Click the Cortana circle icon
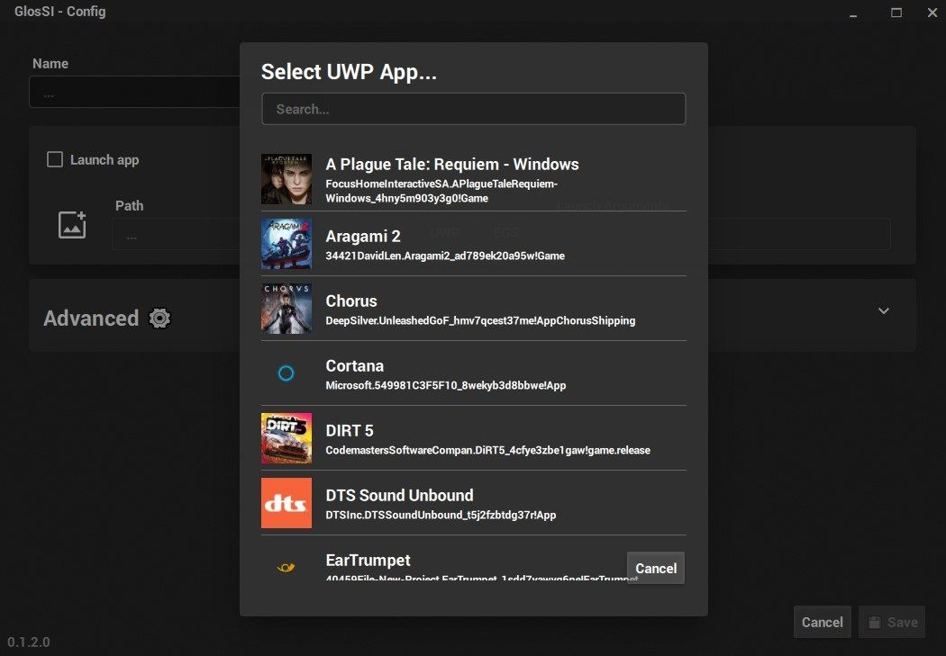The height and width of the screenshot is (656, 946). click(x=286, y=373)
